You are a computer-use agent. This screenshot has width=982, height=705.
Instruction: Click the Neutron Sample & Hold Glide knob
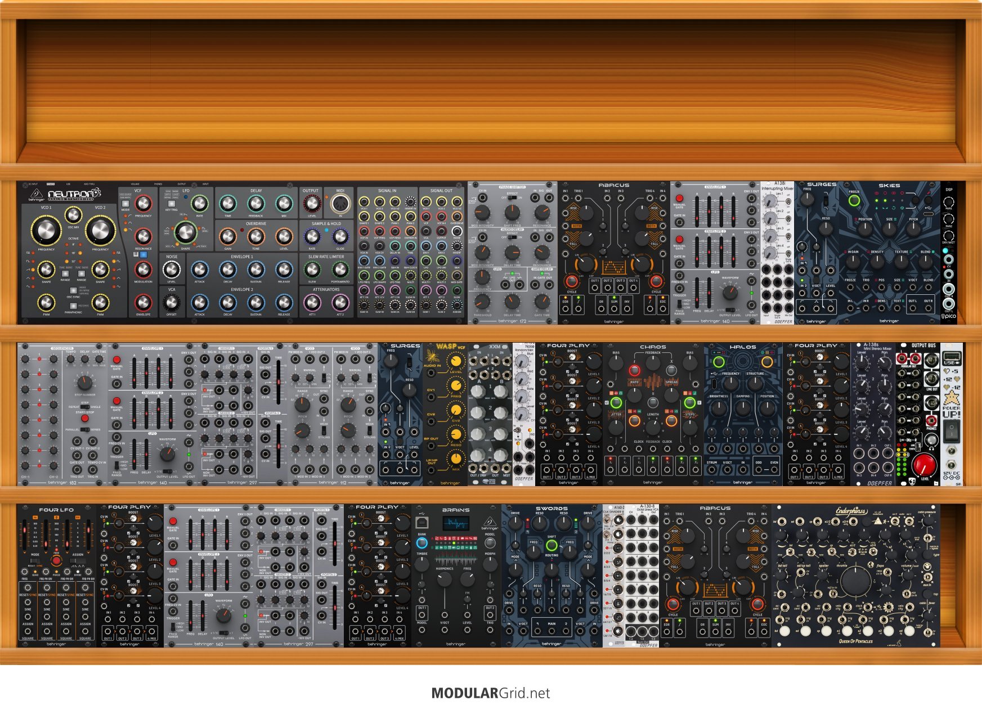coord(340,236)
